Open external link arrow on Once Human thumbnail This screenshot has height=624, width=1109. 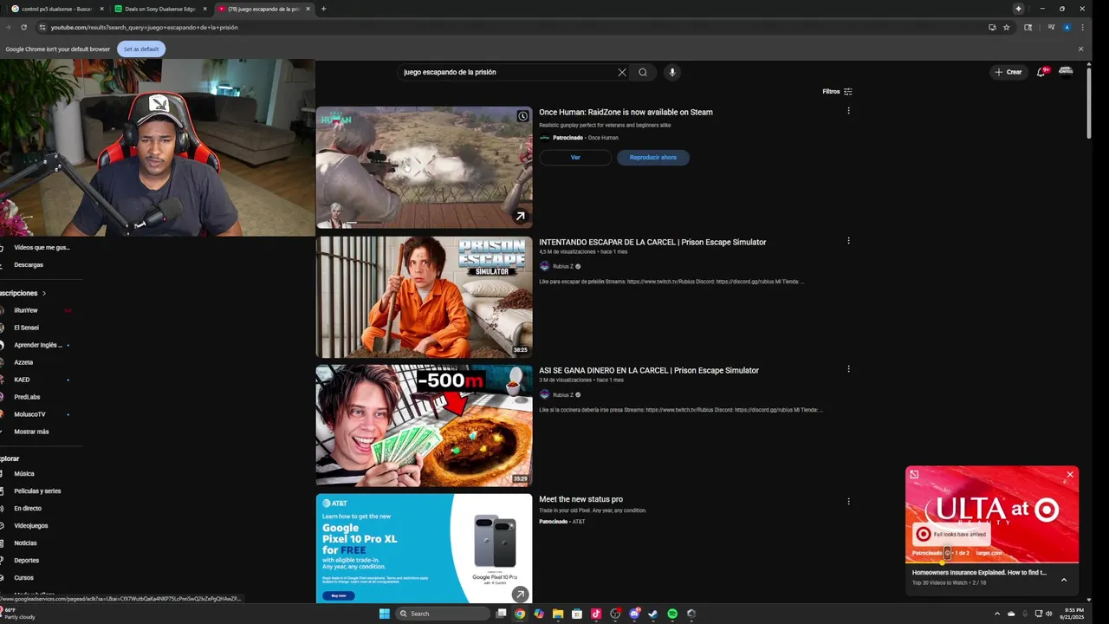pos(520,216)
